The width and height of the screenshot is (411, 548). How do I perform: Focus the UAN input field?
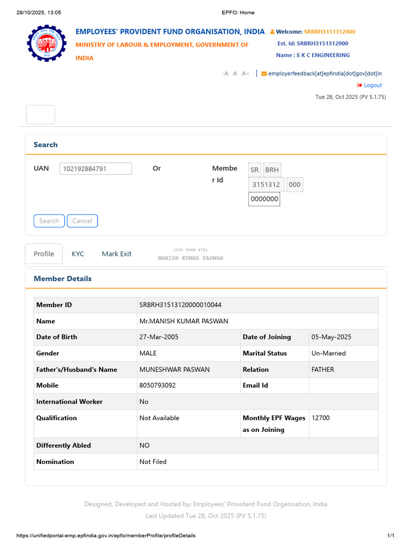(x=96, y=169)
